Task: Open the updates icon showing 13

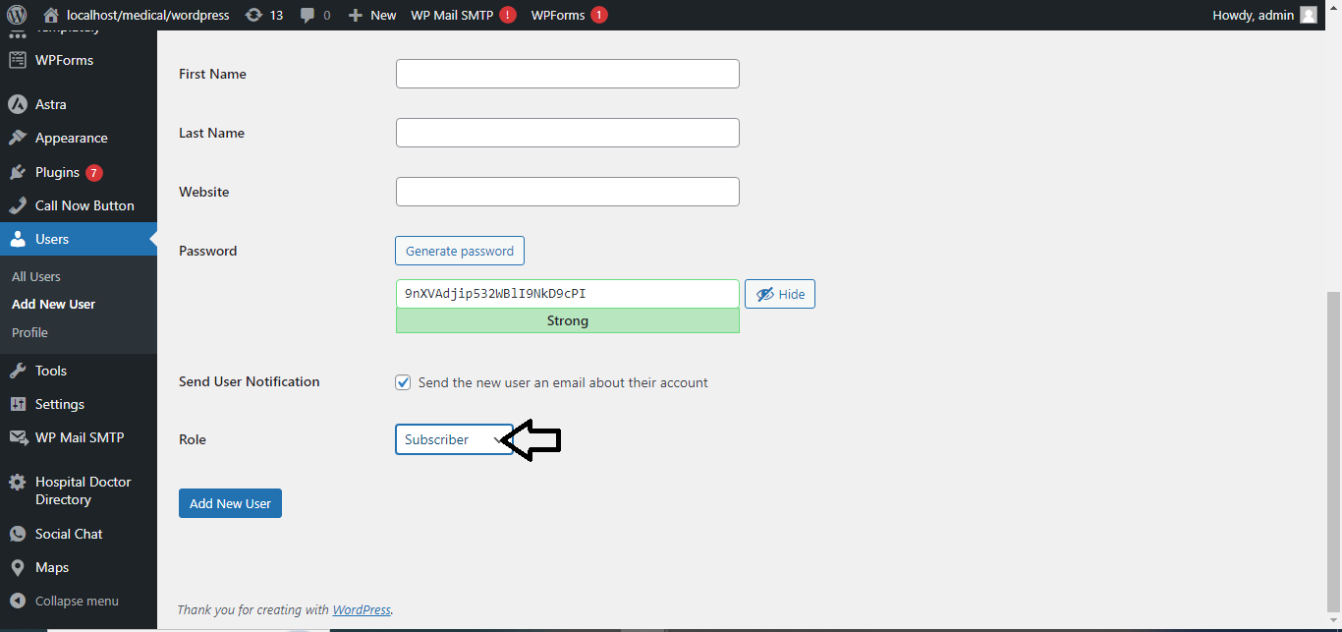Action: pyautogui.click(x=254, y=15)
